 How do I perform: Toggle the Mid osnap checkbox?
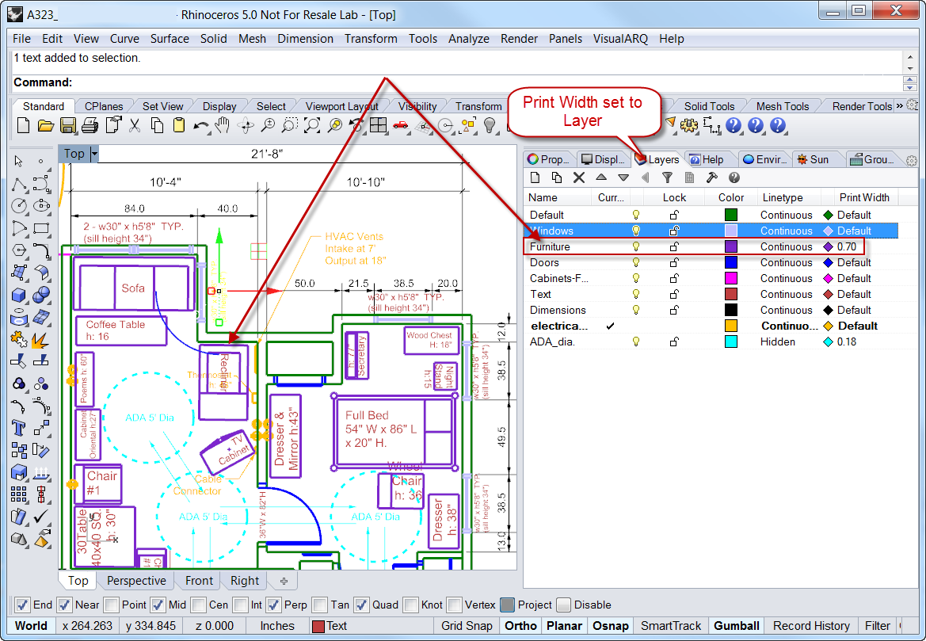tap(158, 605)
